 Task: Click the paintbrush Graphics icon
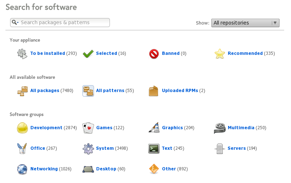154,127
